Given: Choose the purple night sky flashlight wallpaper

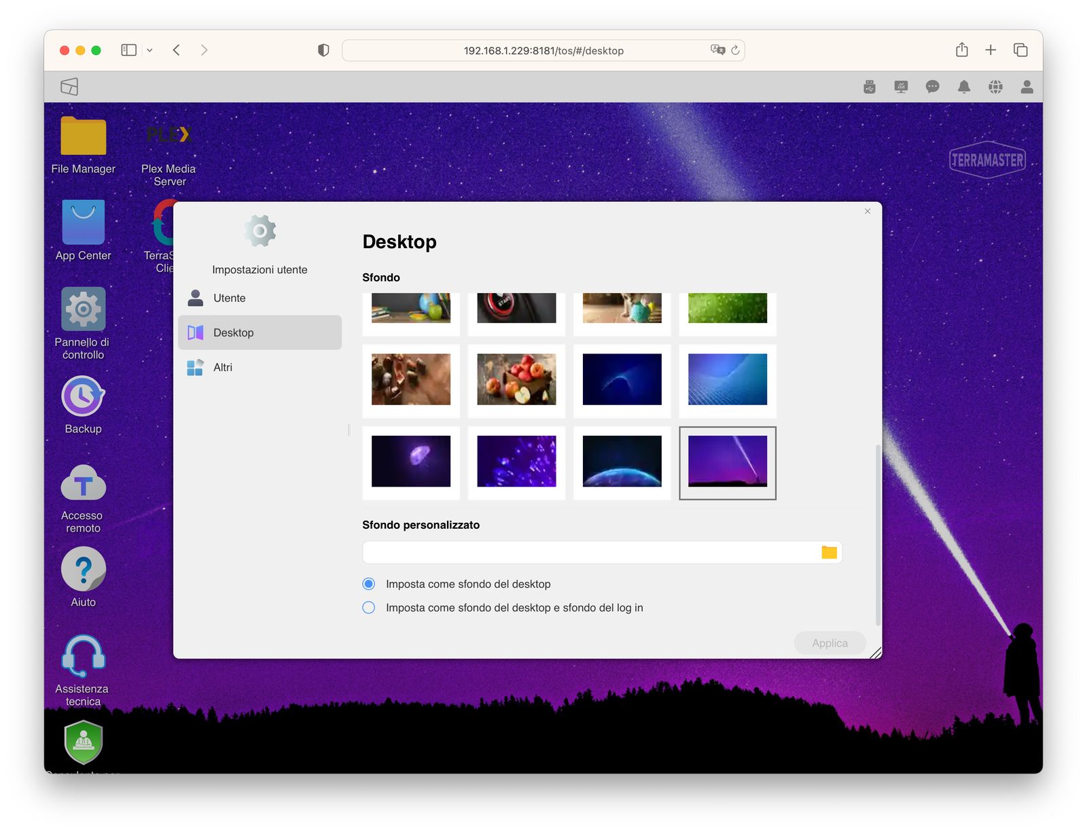Looking at the screenshot, I should tap(728, 462).
